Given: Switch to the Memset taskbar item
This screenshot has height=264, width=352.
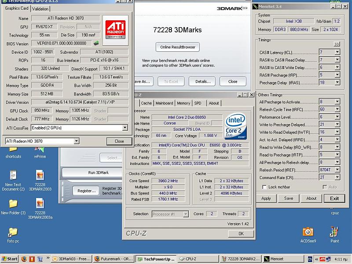Looking at the screenshot, I should tap(282, 259).
